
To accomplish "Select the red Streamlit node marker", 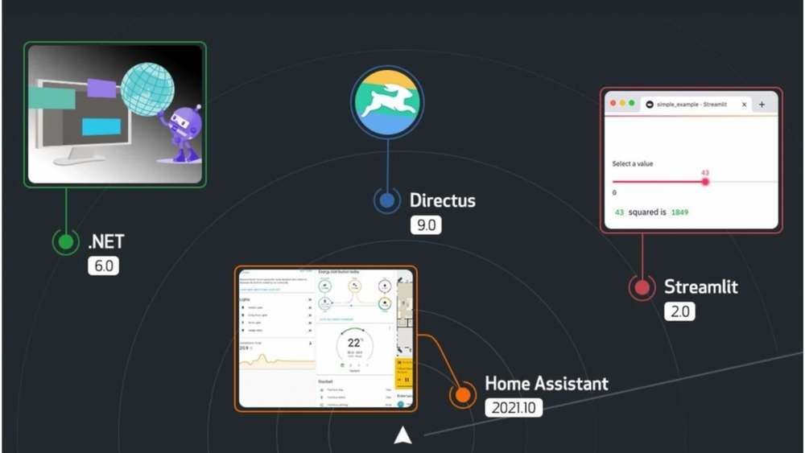I will [x=642, y=287].
